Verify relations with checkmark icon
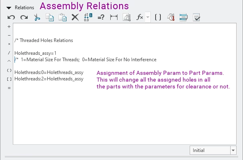Image resolution: width=243 pixels, height=160 pixels. [x=196, y=17]
